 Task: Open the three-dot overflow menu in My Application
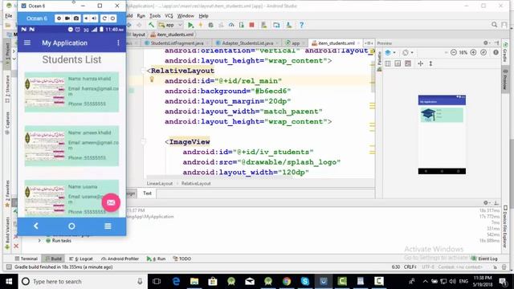pos(118,43)
